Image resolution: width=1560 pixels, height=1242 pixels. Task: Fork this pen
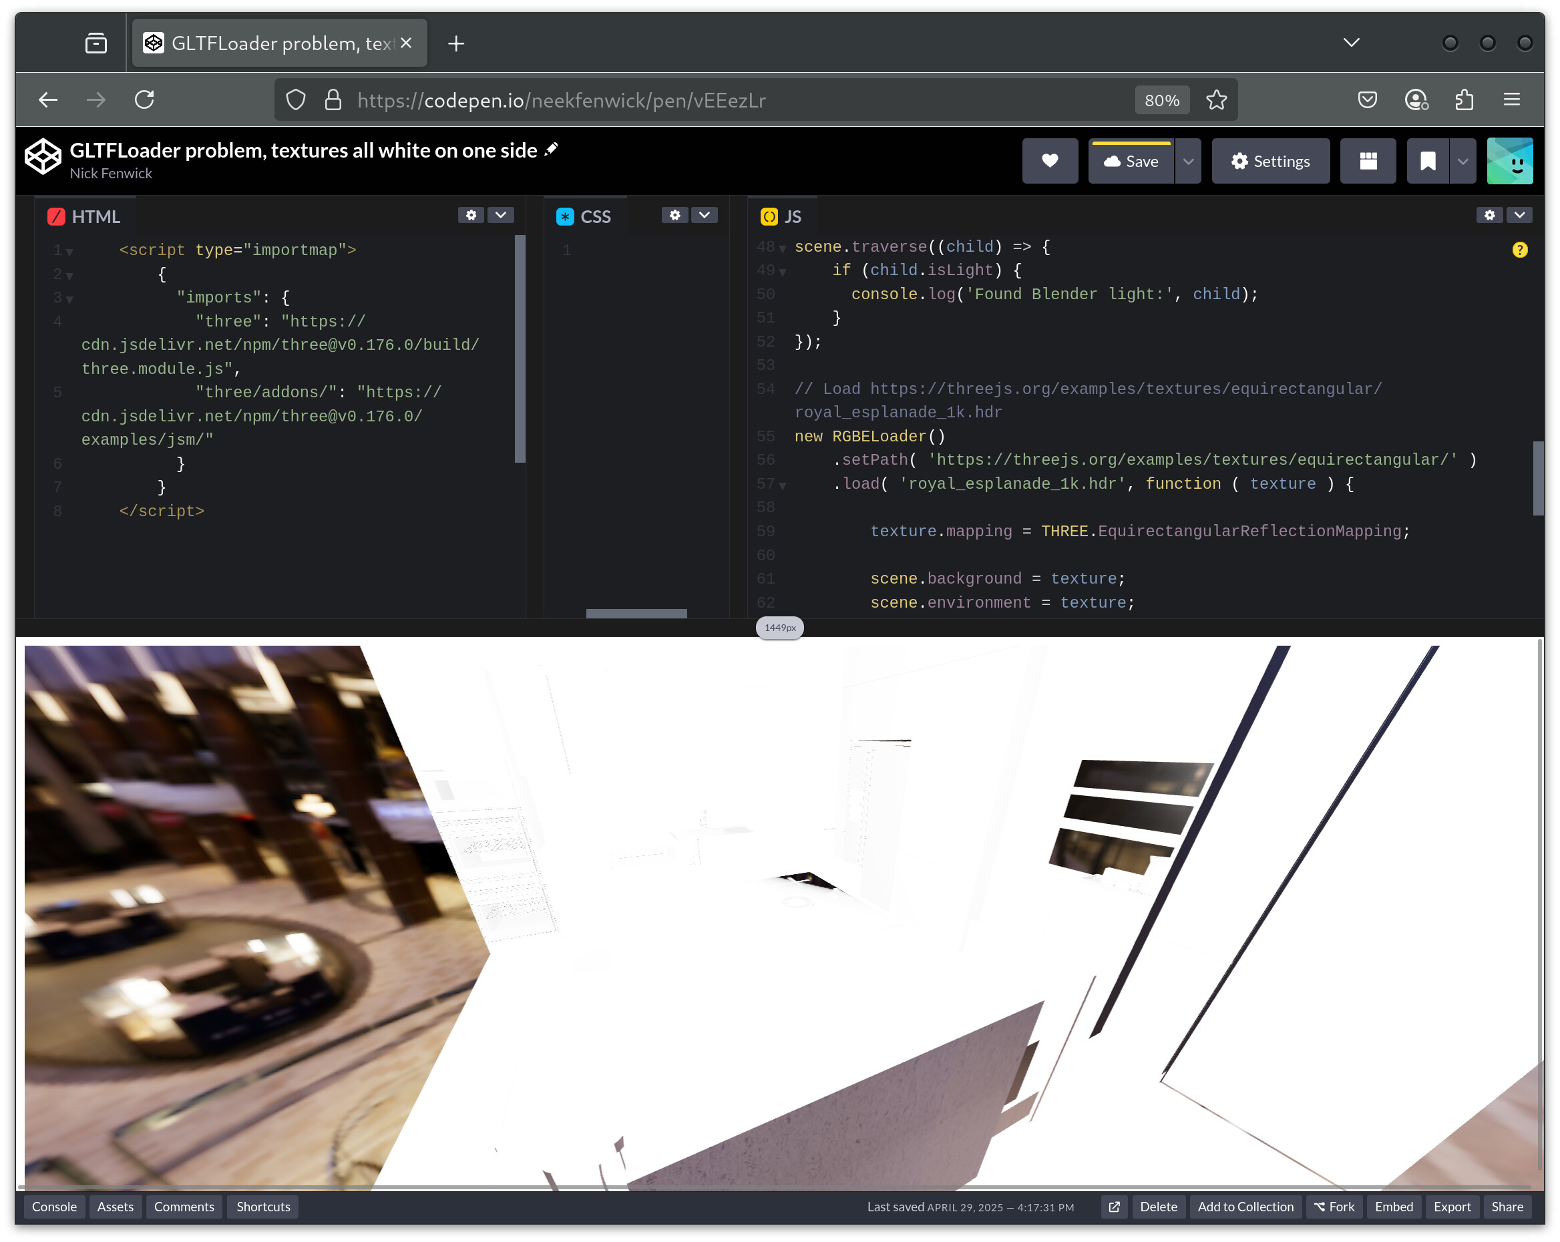coord(1334,1207)
